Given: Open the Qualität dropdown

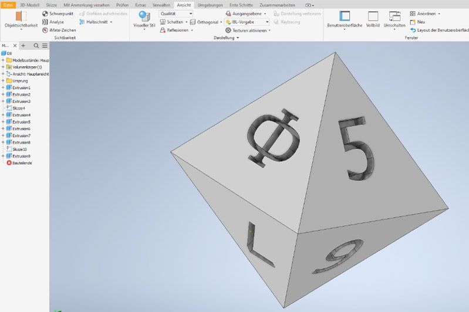Looking at the screenshot, I should [176, 13].
